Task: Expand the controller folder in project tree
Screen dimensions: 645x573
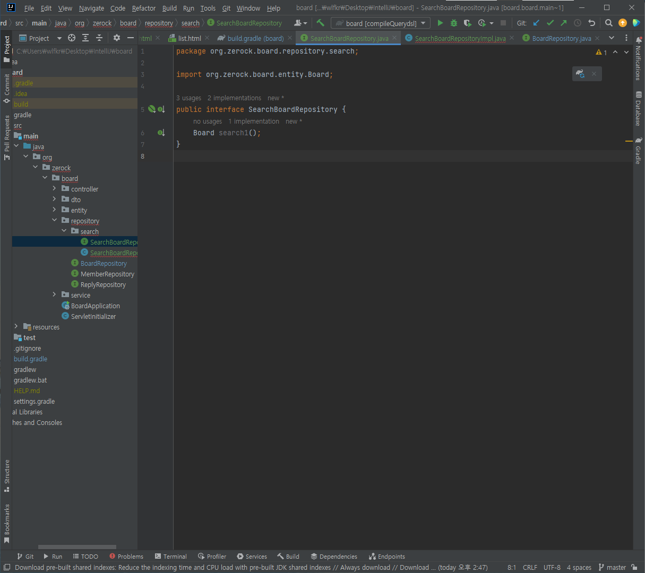Action: tap(55, 188)
